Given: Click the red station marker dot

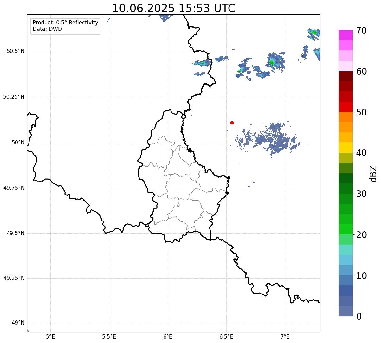Looking at the screenshot, I should click(x=232, y=122).
